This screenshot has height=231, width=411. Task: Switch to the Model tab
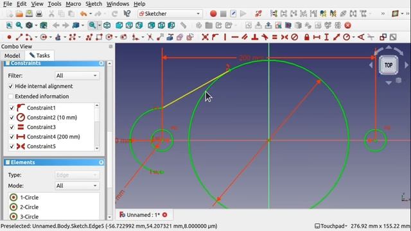coord(12,56)
